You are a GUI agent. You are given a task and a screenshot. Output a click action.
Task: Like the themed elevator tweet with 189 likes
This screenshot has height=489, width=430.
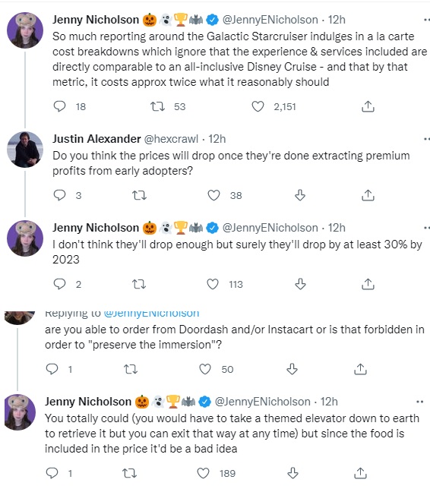pos(203,473)
